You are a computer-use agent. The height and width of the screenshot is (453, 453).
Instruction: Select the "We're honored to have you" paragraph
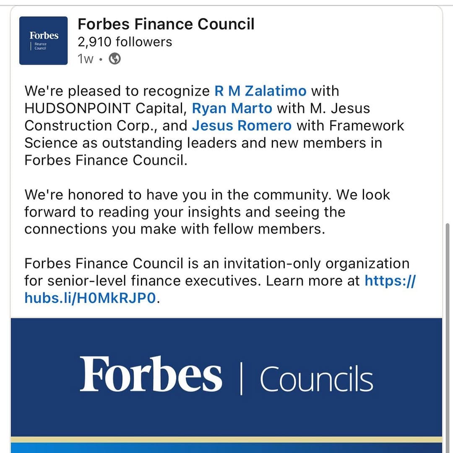point(207,212)
